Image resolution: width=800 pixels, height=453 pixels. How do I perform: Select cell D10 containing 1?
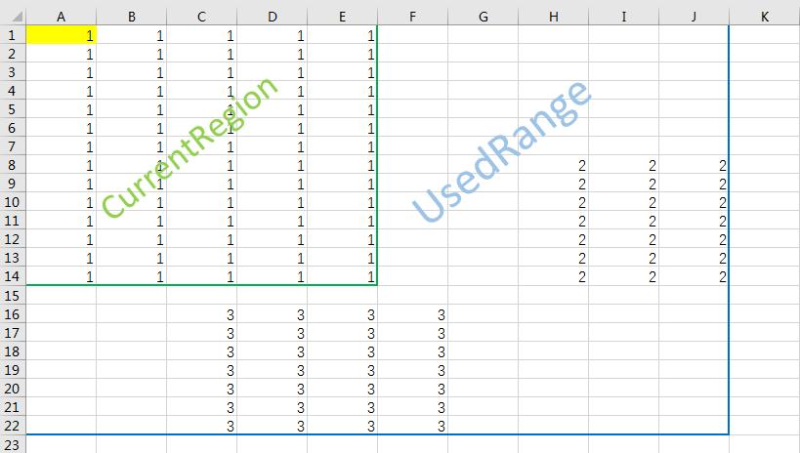click(x=272, y=202)
